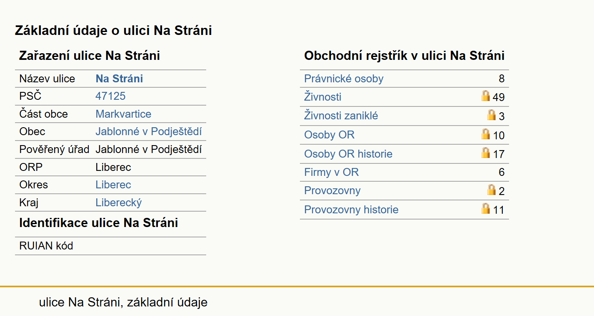Follow the Jablonné v Podještědí link
This screenshot has height=316, width=594.
tap(149, 131)
